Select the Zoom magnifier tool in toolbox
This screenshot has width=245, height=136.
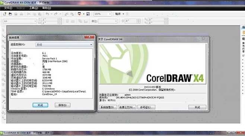pos(3,47)
